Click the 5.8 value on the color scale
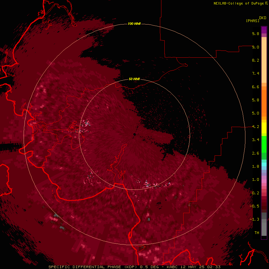 pos(256,100)
